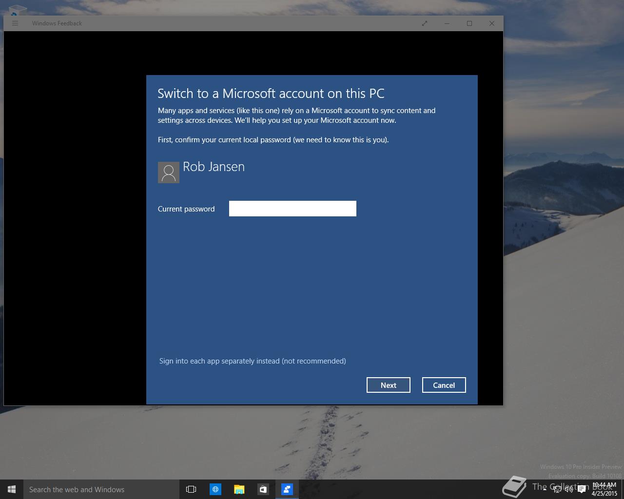Cancel the Microsoft account switch dialog
The width and height of the screenshot is (624, 499).
[x=444, y=385]
